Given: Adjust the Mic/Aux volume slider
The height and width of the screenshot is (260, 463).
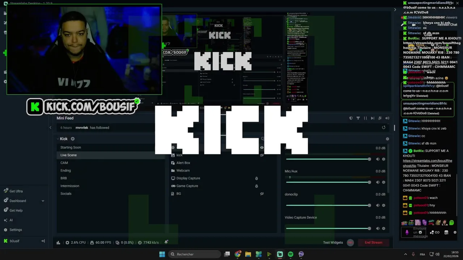Looking at the screenshot, I should (328, 182).
